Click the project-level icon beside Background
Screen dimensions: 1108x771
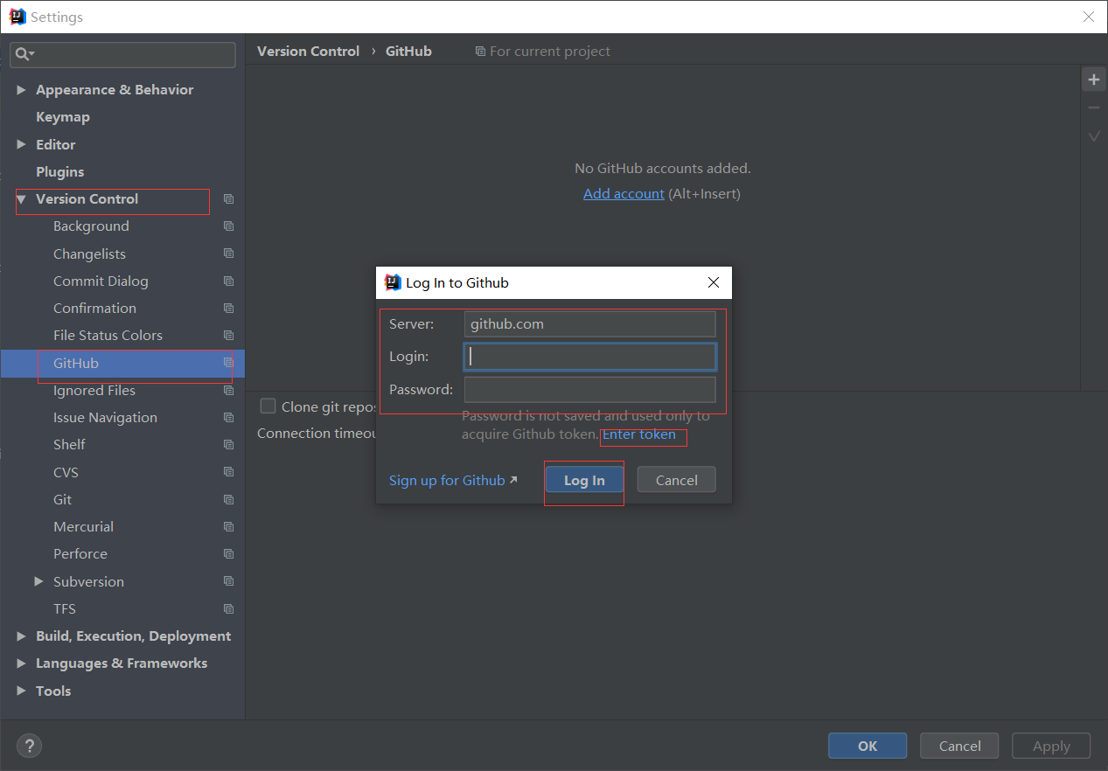click(228, 226)
